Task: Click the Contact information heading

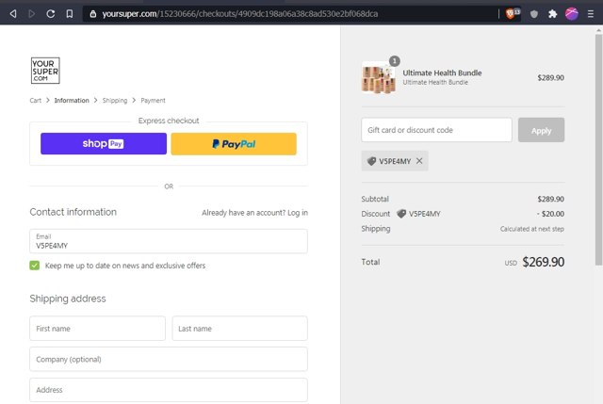Action: (73, 212)
